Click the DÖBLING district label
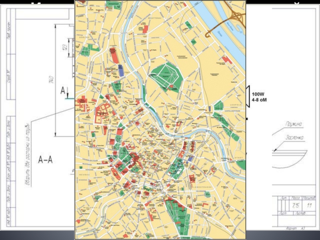The image size is (320, 240). 84,37
